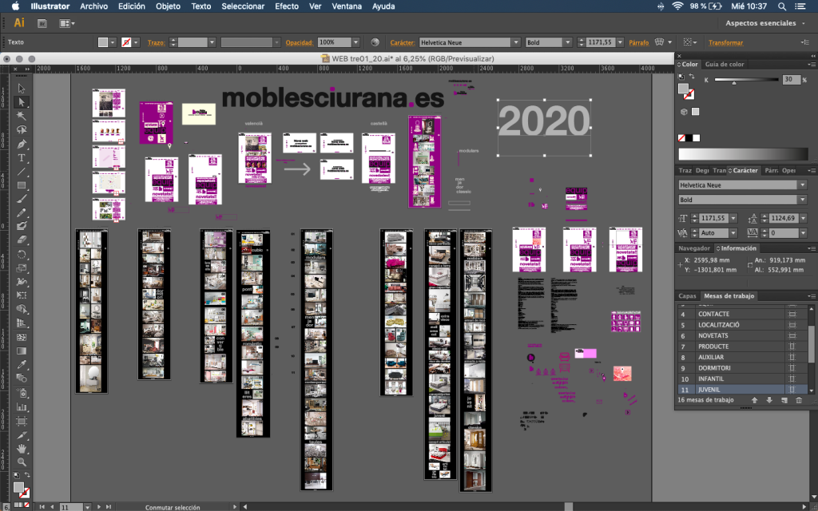Select the Hand tool

pyautogui.click(x=22, y=449)
